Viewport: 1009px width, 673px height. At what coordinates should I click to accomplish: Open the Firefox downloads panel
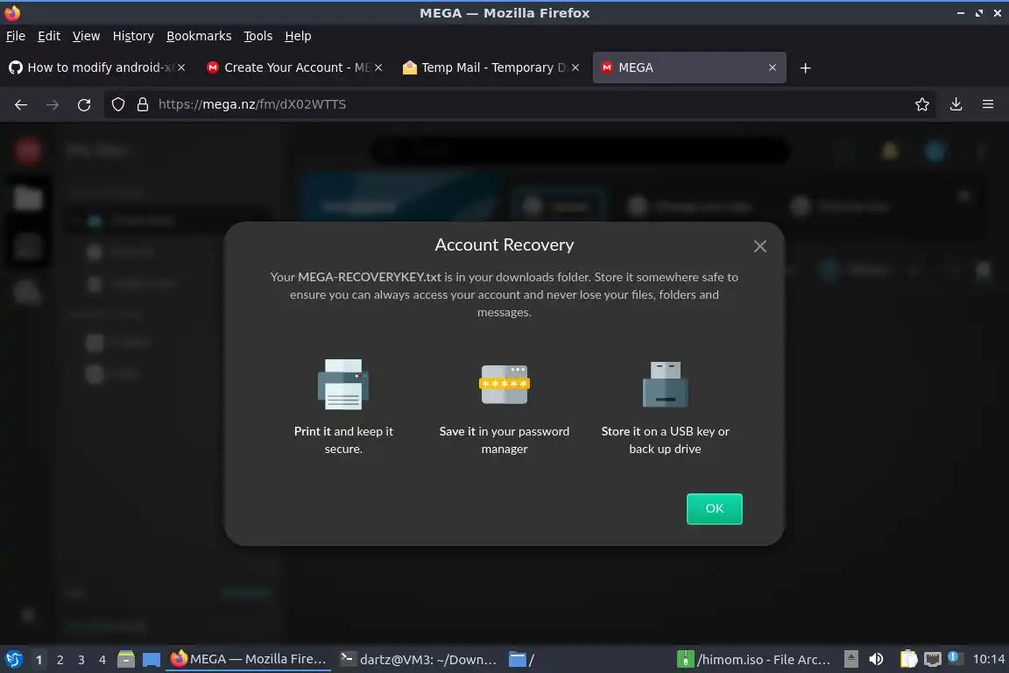click(956, 104)
